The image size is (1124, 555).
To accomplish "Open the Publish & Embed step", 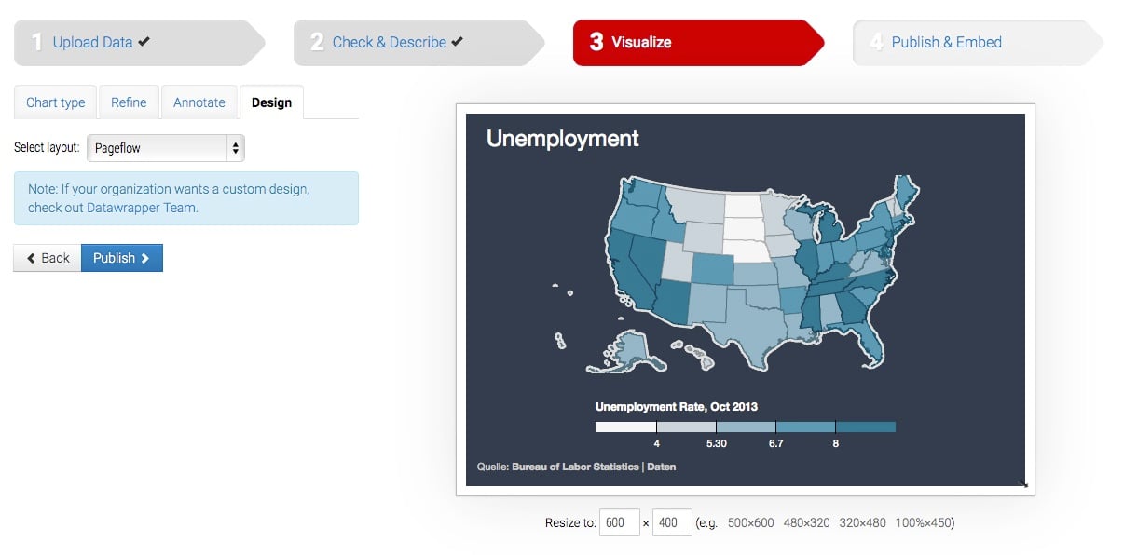I will point(946,42).
